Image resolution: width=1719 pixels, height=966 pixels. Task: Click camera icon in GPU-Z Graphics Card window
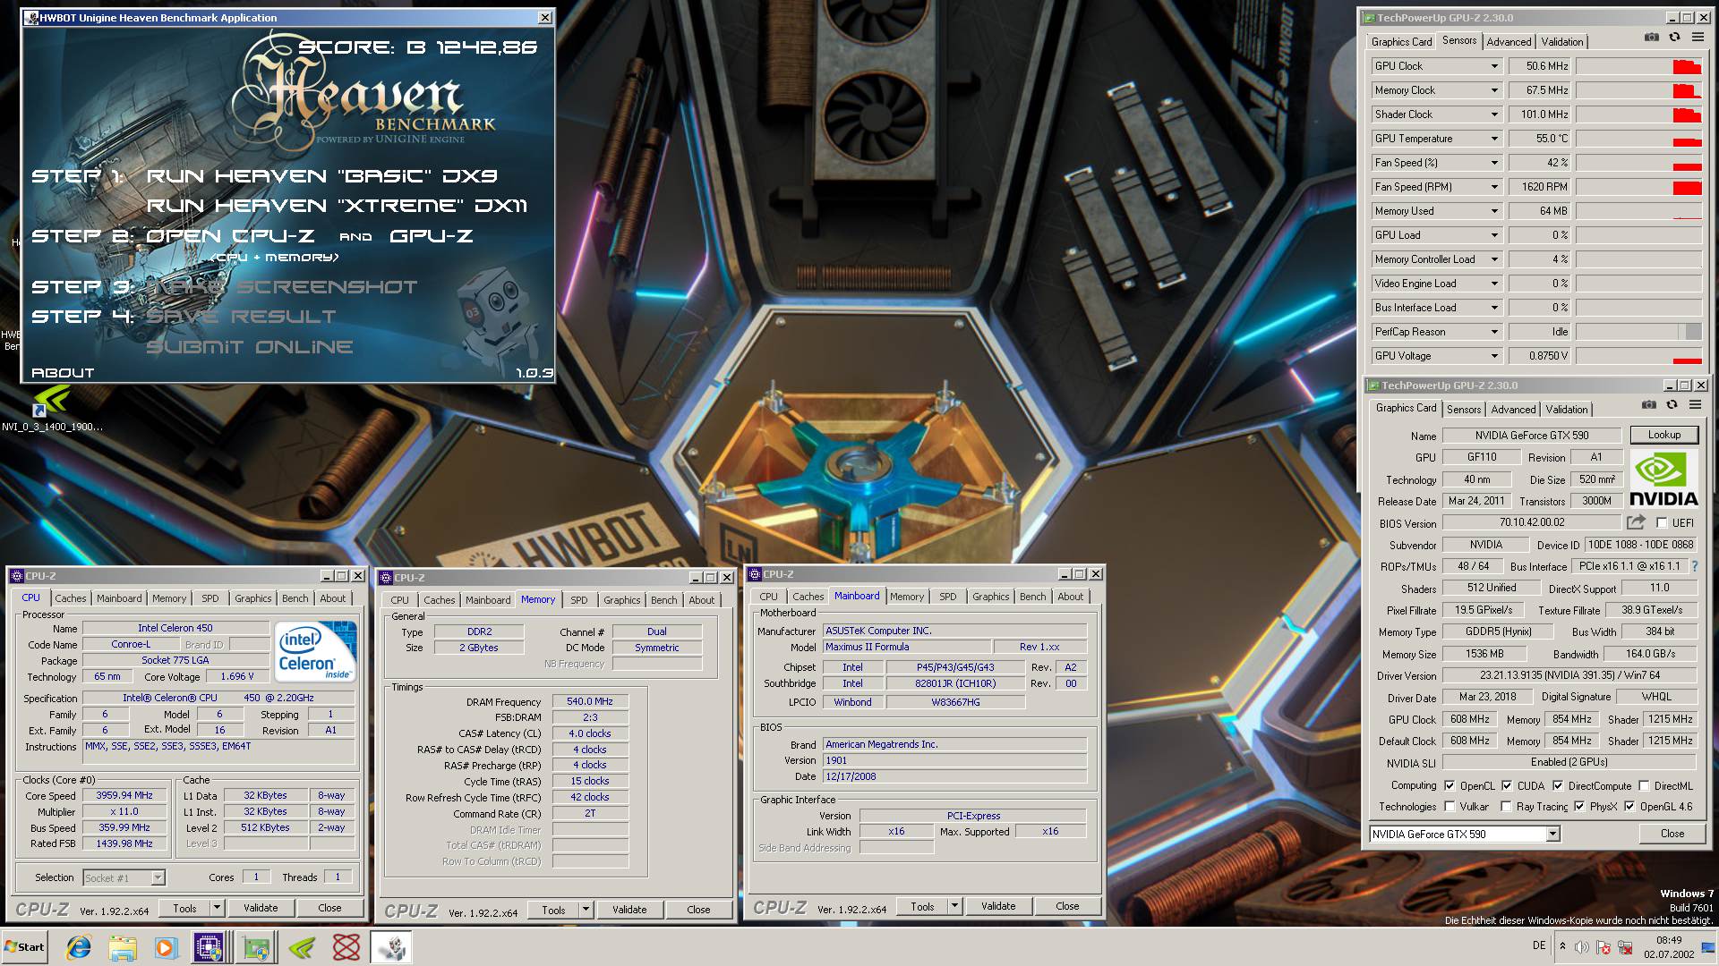pos(1649,405)
